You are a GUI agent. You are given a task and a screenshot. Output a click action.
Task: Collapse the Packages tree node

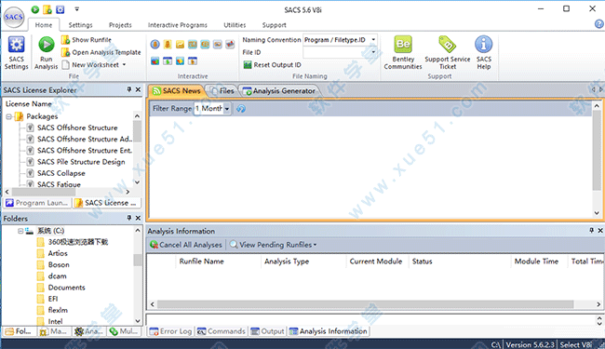coord(8,116)
